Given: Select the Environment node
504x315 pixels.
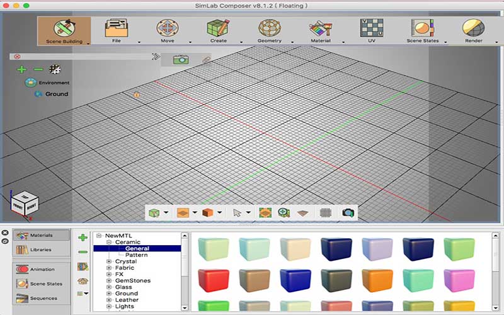Looking at the screenshot, I should (48, 83).
